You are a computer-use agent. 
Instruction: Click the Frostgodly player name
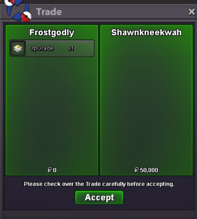point(52,33)
